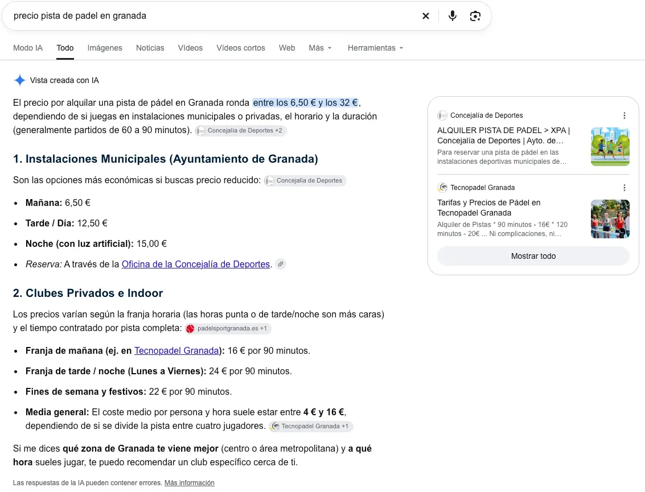645x492 pixels.
Task: Open options for the Concejalía de Deportes card
Action: 625,115
